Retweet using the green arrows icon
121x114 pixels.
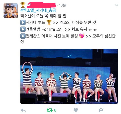[50, 110]
